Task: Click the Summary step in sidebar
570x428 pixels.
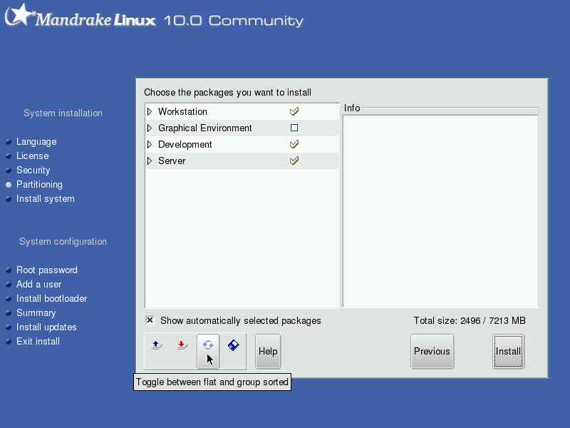Action: 36,313
